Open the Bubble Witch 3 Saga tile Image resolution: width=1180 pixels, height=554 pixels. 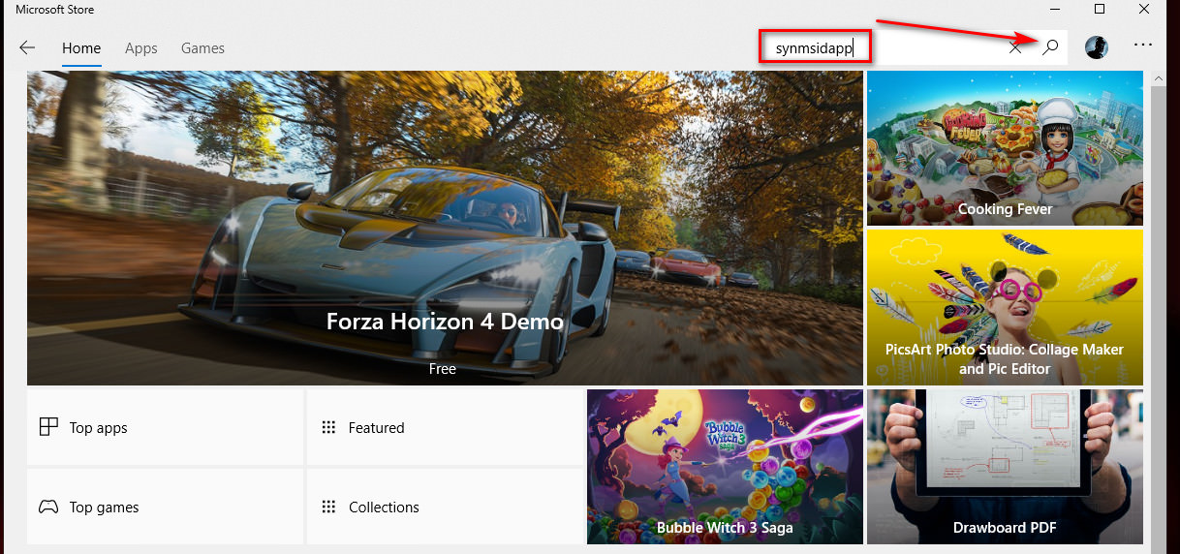point(725,467)
